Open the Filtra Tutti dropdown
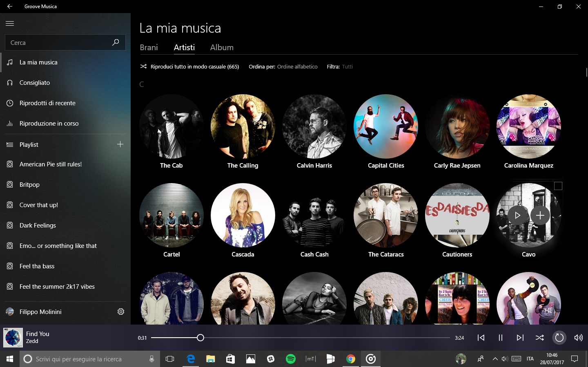Viewport: 588px width, 367px height. point(347,66)
